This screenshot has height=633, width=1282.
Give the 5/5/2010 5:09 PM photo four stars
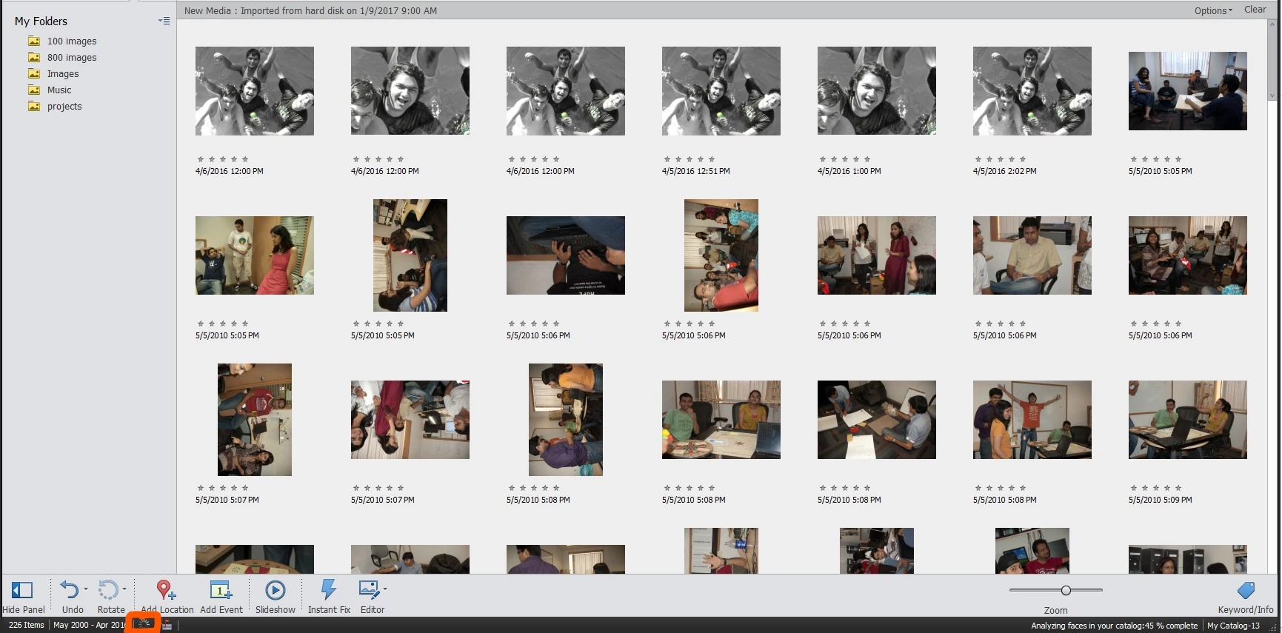point(1167,488)
